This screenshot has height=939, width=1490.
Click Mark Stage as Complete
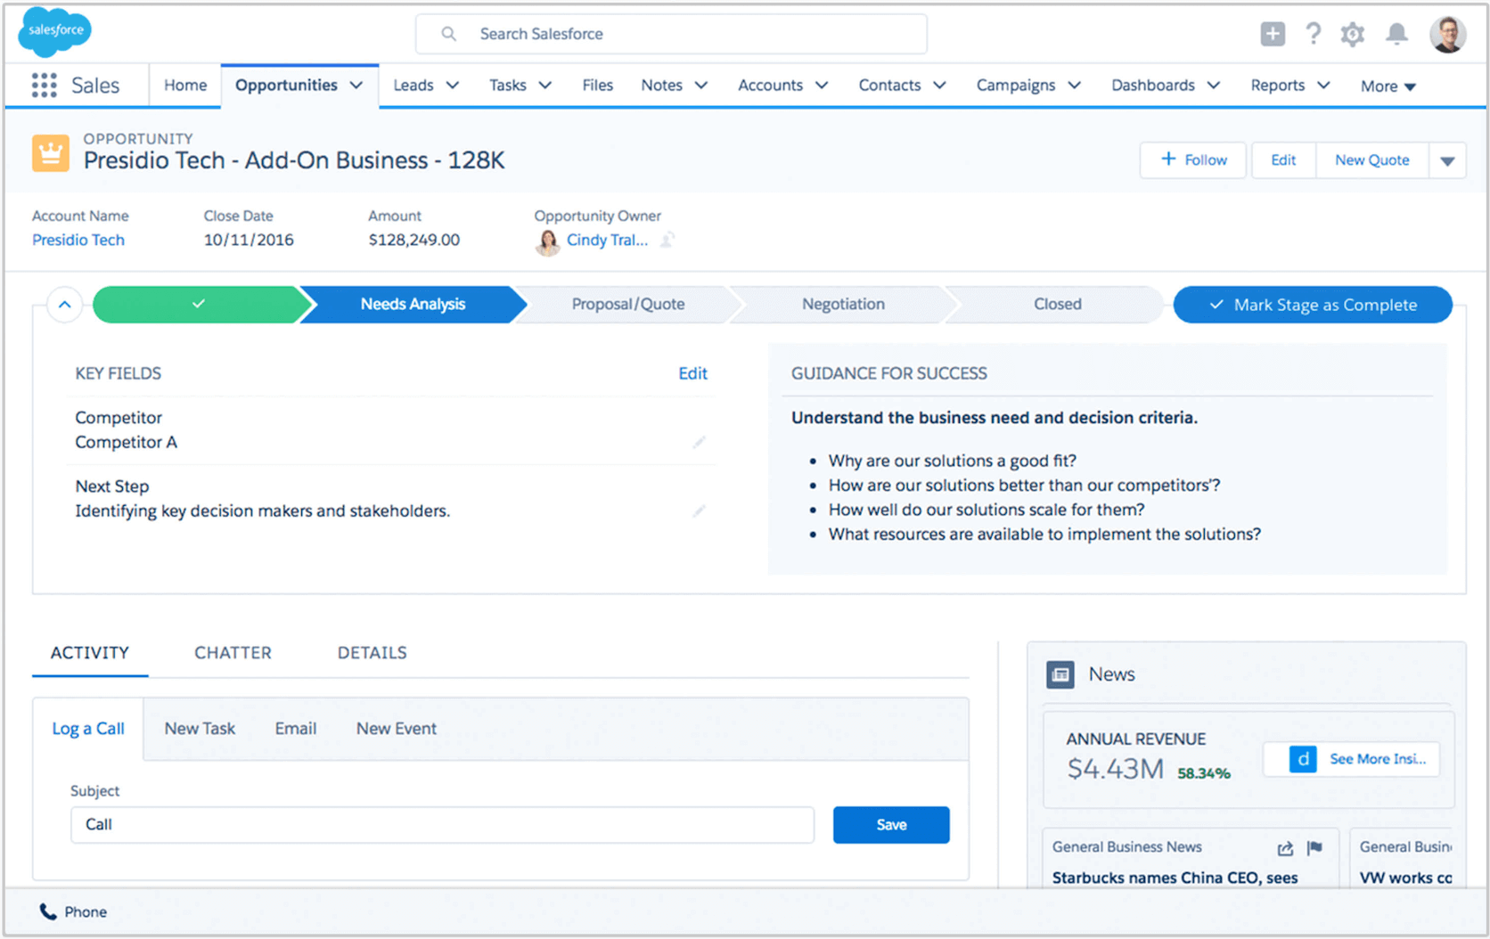point(1312,305)
